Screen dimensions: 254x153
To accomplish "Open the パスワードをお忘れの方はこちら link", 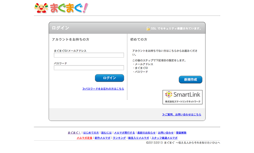I will click(103, 89).
